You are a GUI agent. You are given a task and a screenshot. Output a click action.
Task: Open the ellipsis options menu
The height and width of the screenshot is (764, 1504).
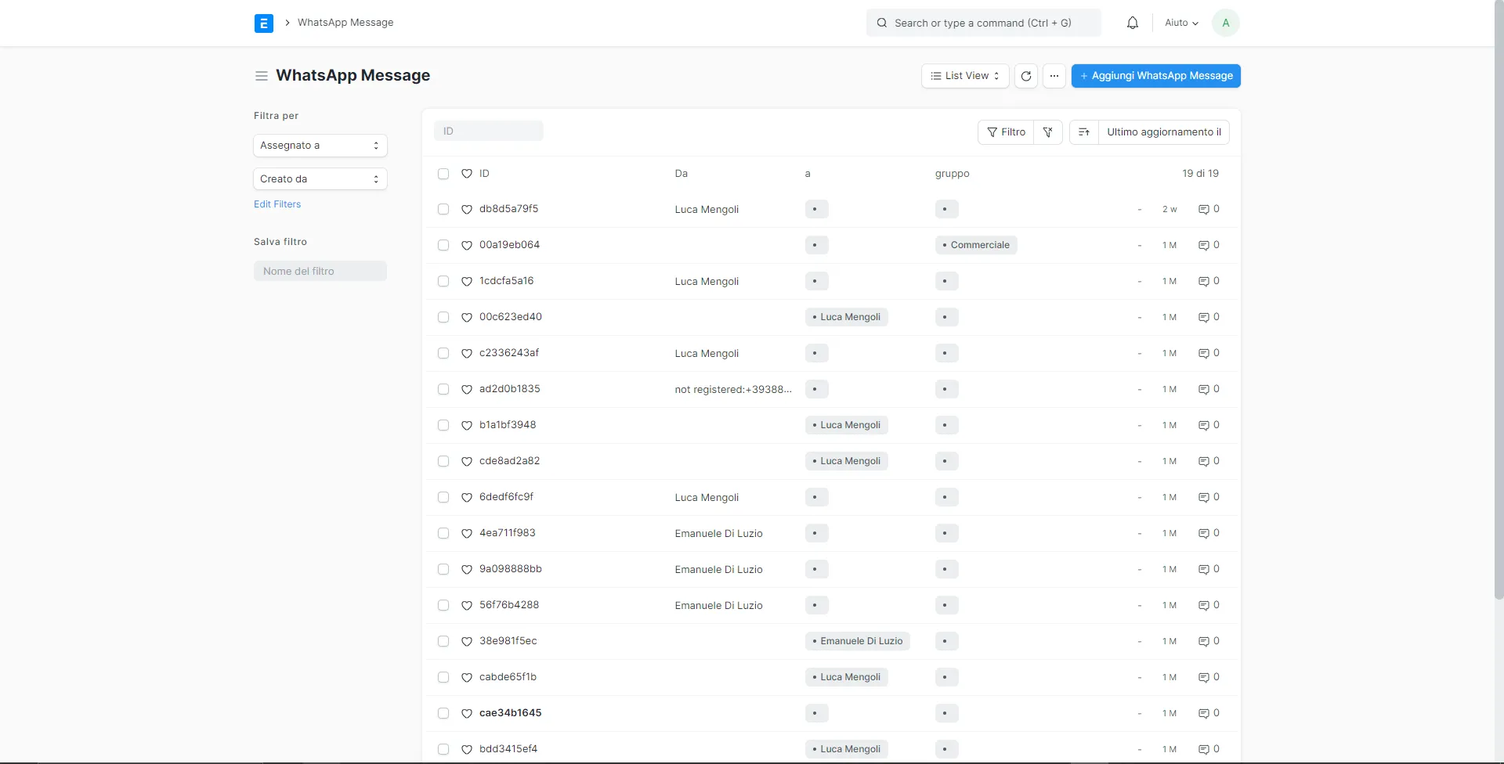click(1054, 76)
